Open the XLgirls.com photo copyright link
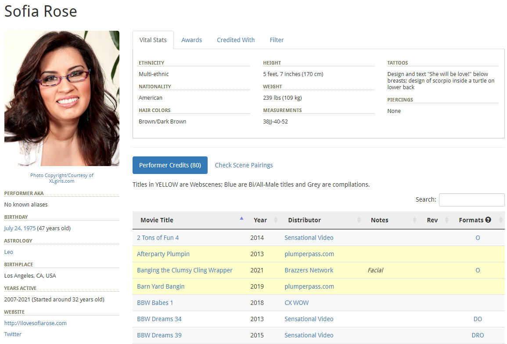The image size is (507, 344). point(62,178)
